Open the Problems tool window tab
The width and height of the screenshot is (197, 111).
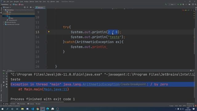pos(21,104)
